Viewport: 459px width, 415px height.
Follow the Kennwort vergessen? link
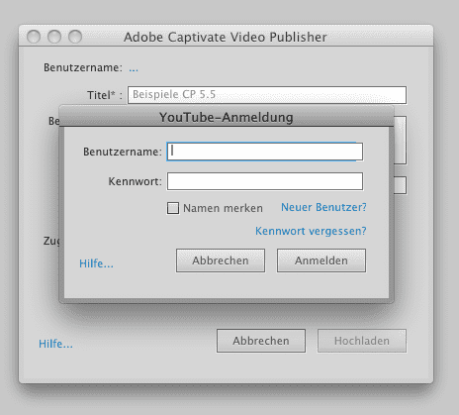coord(311,231)
